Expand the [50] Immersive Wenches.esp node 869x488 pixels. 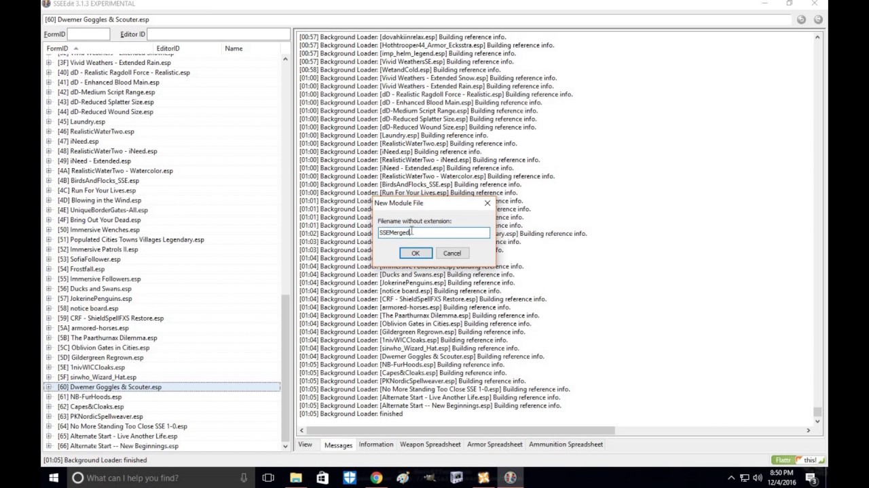click(x=49, y=230)
